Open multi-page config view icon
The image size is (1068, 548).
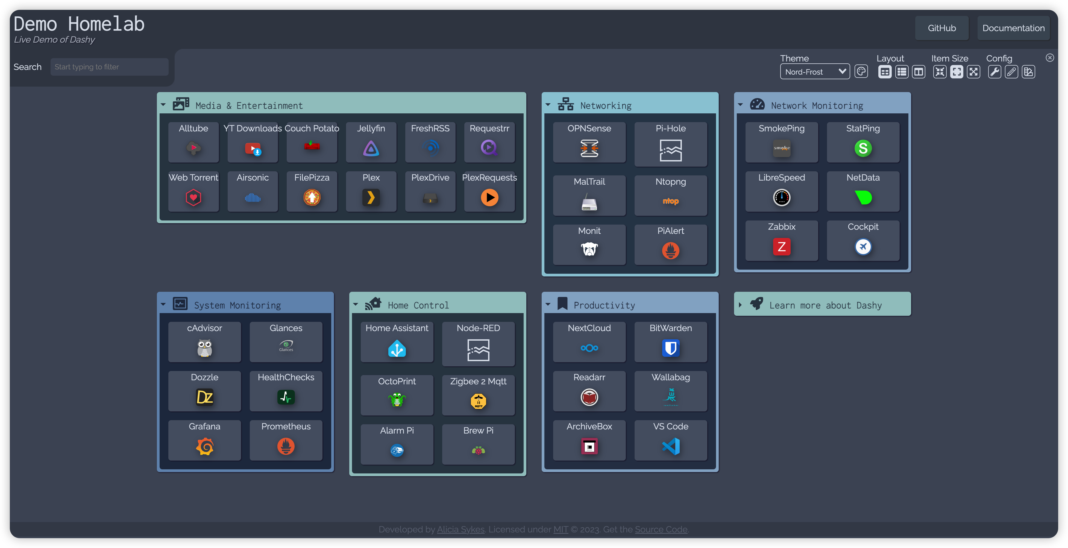pyautogui.click(x=1028, y=72)
